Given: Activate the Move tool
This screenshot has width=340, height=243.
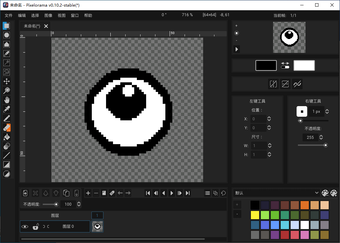Looking at the screenshot, I should click(x=6, y=81).
